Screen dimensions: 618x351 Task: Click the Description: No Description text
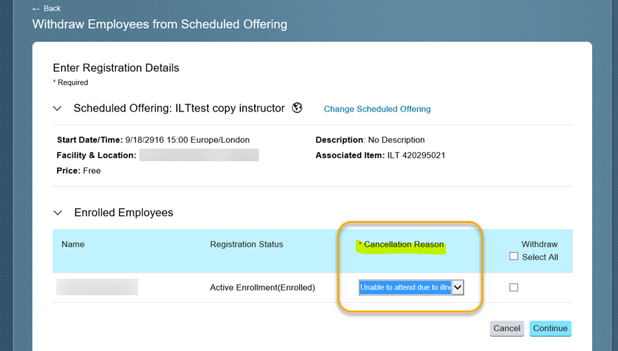370,140
